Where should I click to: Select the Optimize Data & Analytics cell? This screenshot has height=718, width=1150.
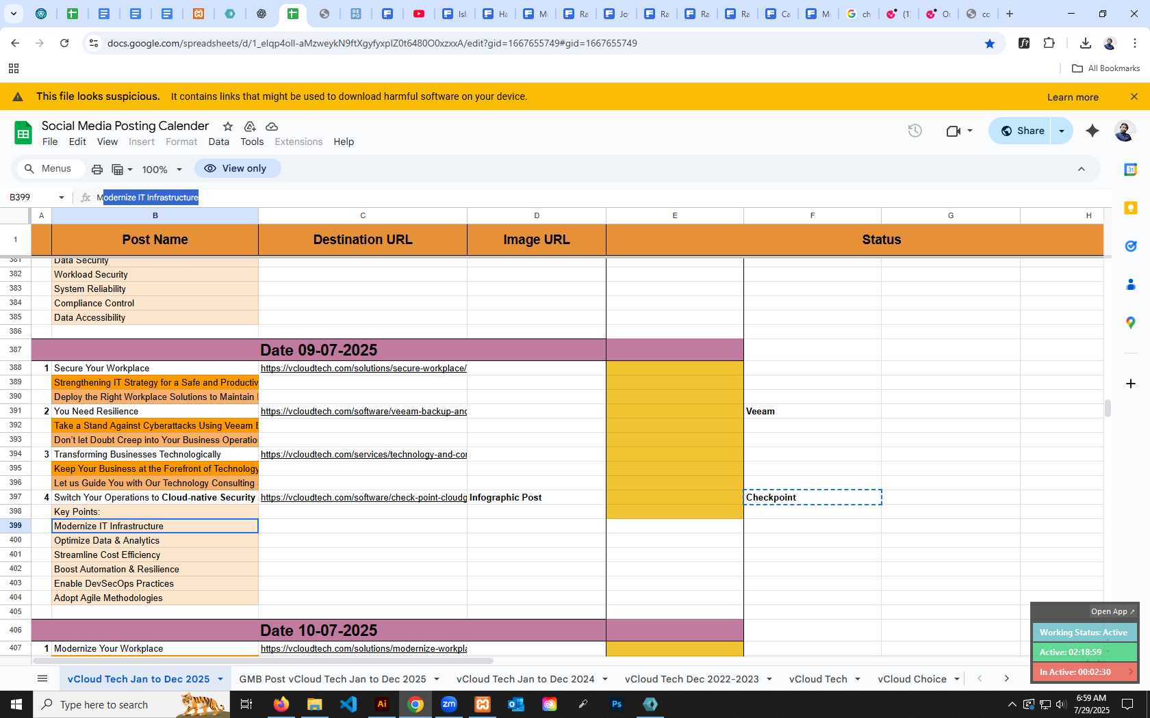155,540
